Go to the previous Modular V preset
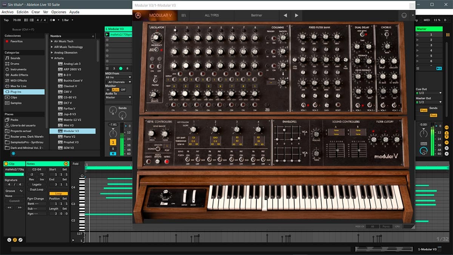453x255 pixels. tap(285, 15)
